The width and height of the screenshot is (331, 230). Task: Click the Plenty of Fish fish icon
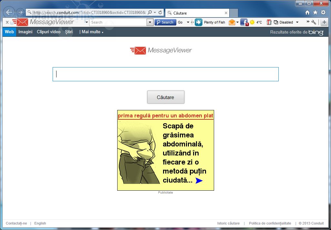tap(198, 22)
